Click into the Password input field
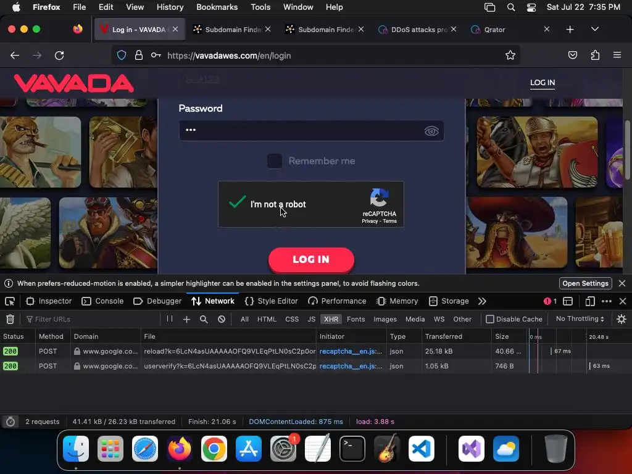Viewport: 632px width, 474px height. click(311, 130)
